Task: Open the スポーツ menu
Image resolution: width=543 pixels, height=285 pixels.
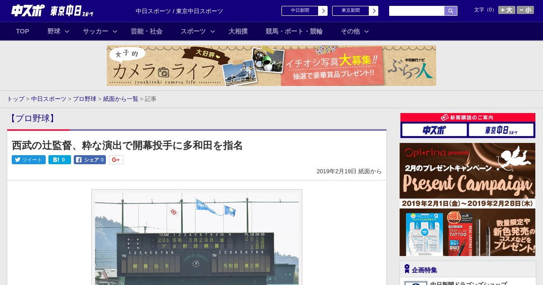Action: pos(193,31)
